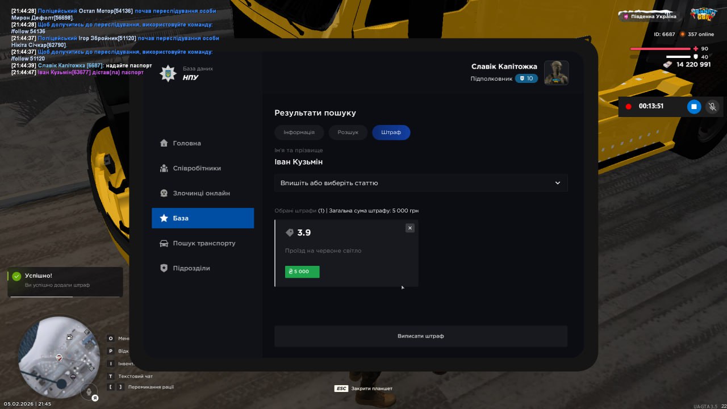Click the Славік Капітожка officer name
The height and width of the screenshot is (409, 727).
tap(504, 66)
